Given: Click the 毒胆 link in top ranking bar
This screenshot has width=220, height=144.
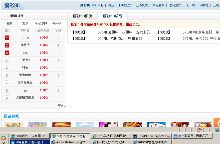Looking at the screenshot, I should 111,5.
